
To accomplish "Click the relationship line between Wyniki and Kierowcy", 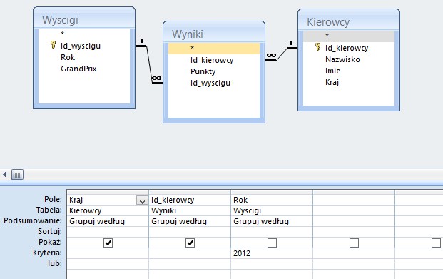I will pos(281,54).
